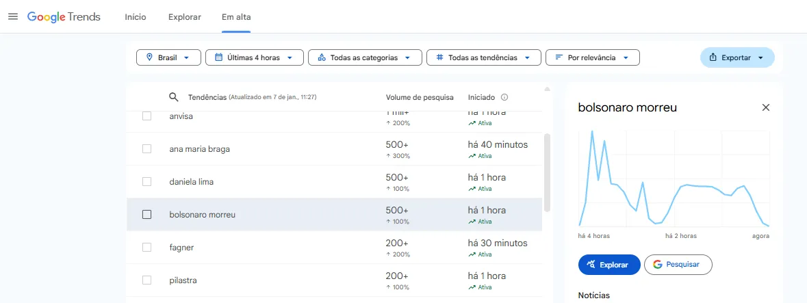Click the Pesquisar Google search button
Screen dimensions: 807x303
point(678,265)
